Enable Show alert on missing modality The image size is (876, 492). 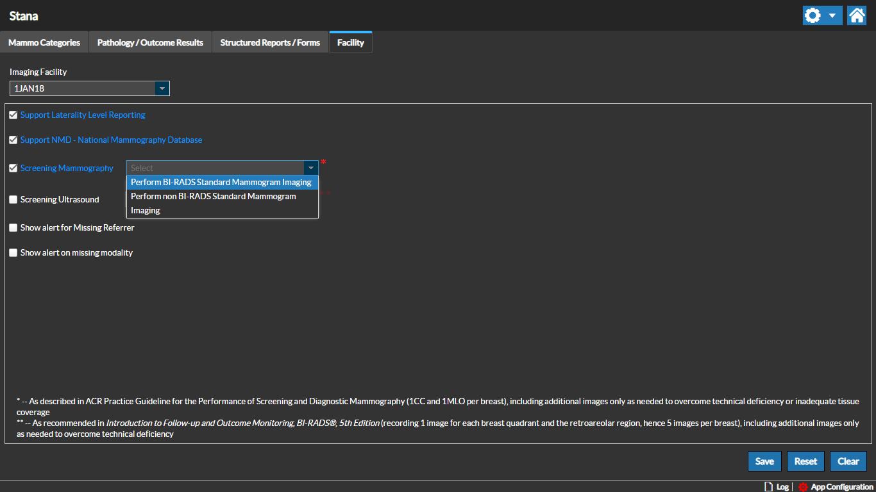point(13,253)
